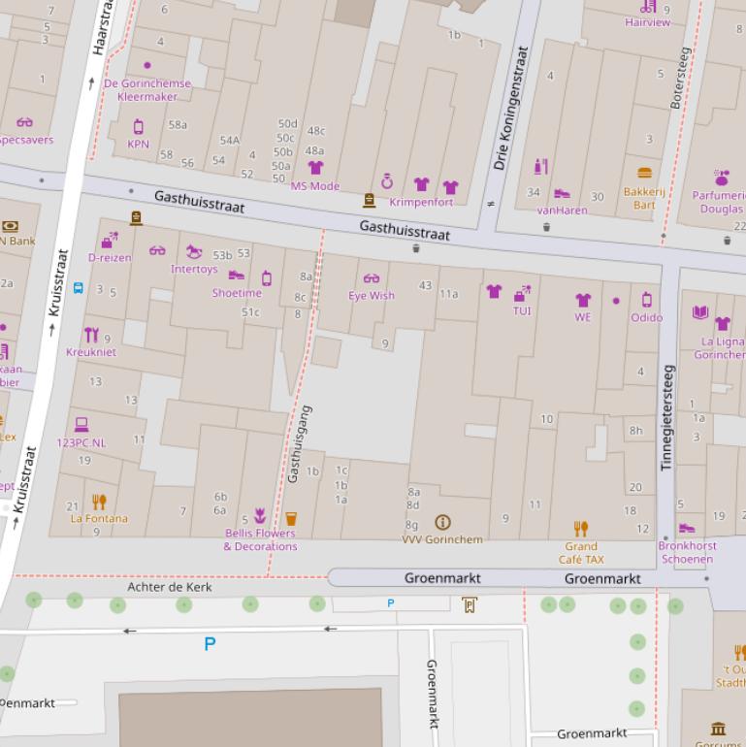
Task: Click the La Fontana restaurant icon
Action: click(x=98, y=502)
